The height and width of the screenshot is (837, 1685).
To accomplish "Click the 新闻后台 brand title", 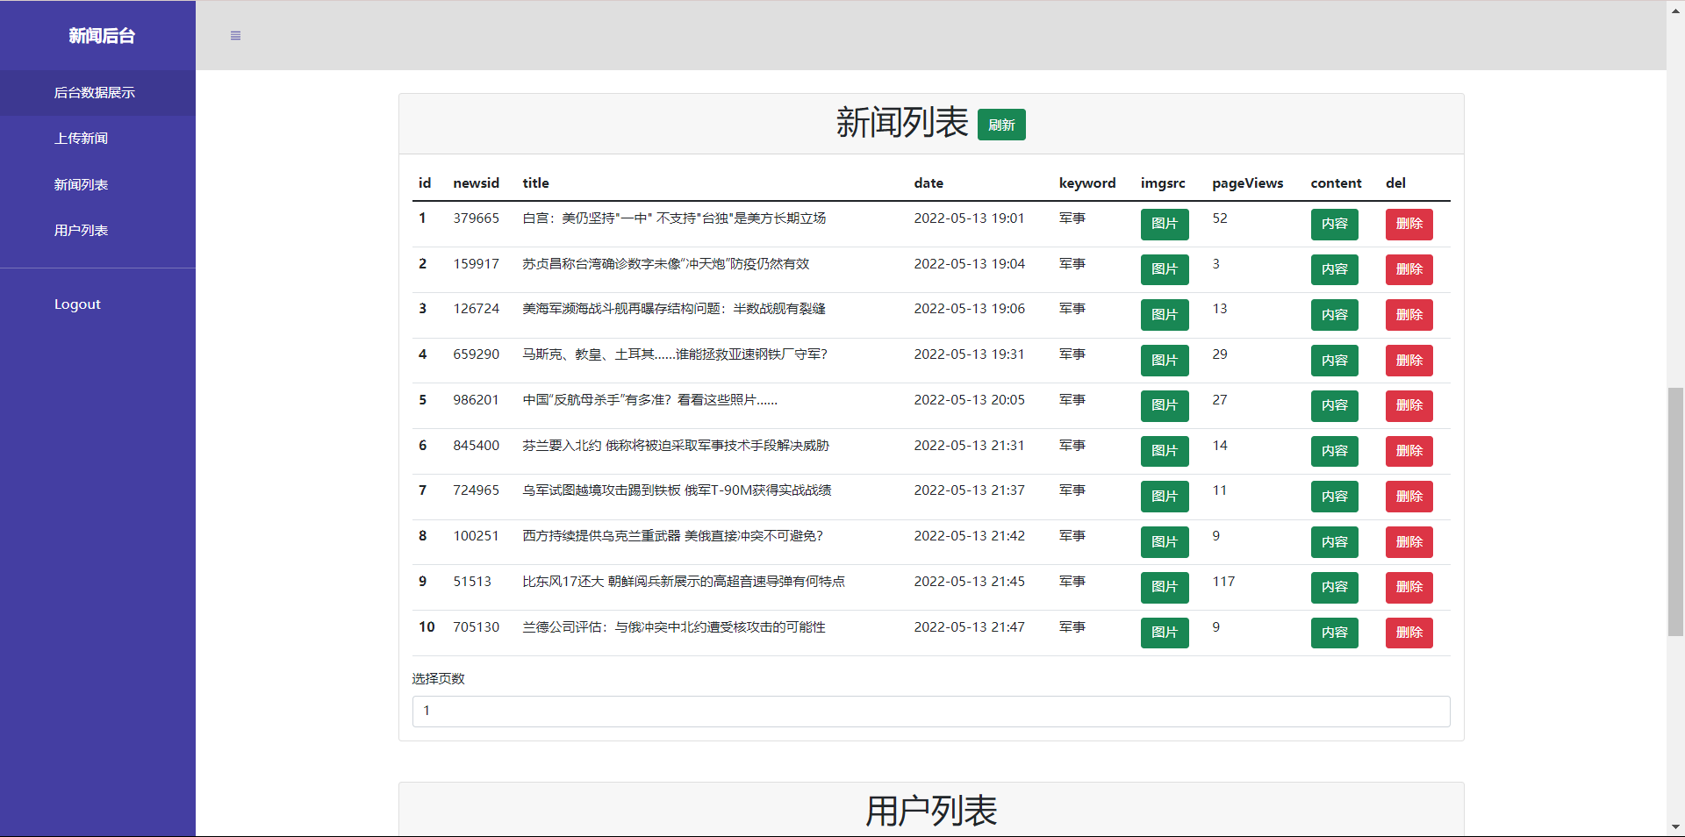I will 102,36.
